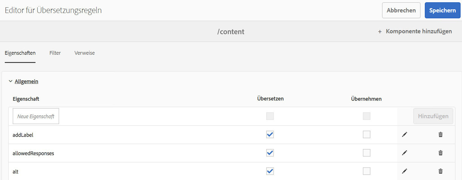Click the Abbrechen button
Viewport: 462px width, 180px height.
[401, 10]
